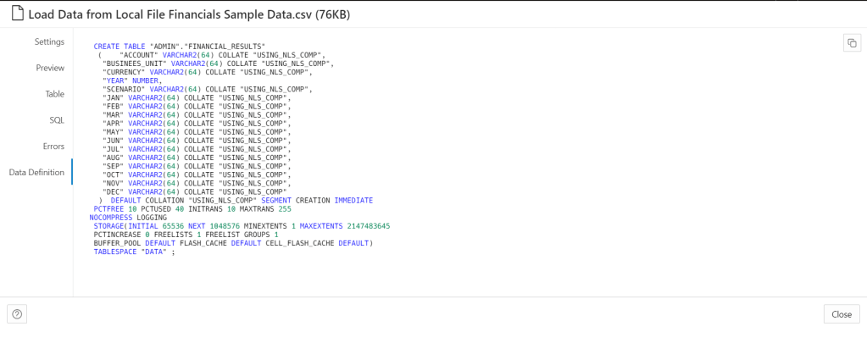The width and height of the screenshot is (867, 343).
Task: Select the Data Definition tab
Action: [x=36, y=172]
